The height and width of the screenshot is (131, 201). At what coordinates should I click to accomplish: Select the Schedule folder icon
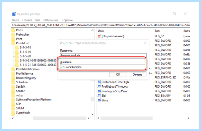tap(13, 82)
